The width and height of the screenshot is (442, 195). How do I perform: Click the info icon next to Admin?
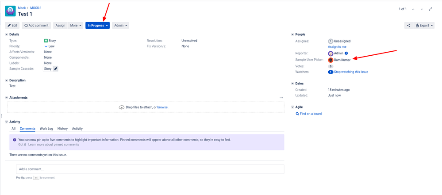click(346, 53)
